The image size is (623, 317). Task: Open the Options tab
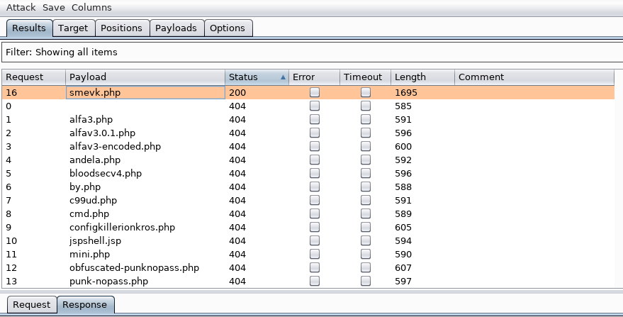point(228,28)
